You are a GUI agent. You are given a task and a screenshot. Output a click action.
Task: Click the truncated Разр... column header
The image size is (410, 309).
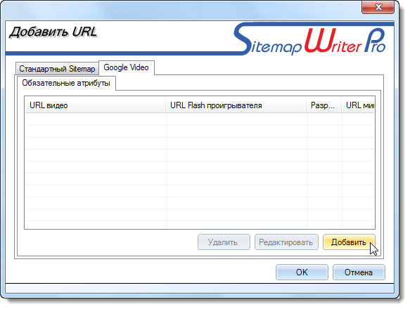[x=323, y=105]
